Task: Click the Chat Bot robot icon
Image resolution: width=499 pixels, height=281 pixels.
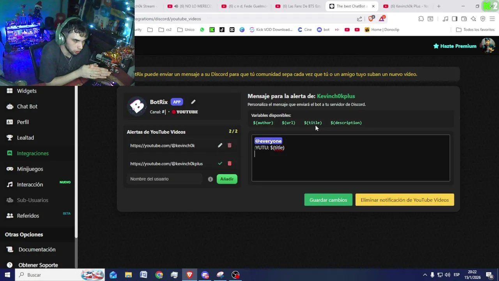Action: [x=10, y=106]
